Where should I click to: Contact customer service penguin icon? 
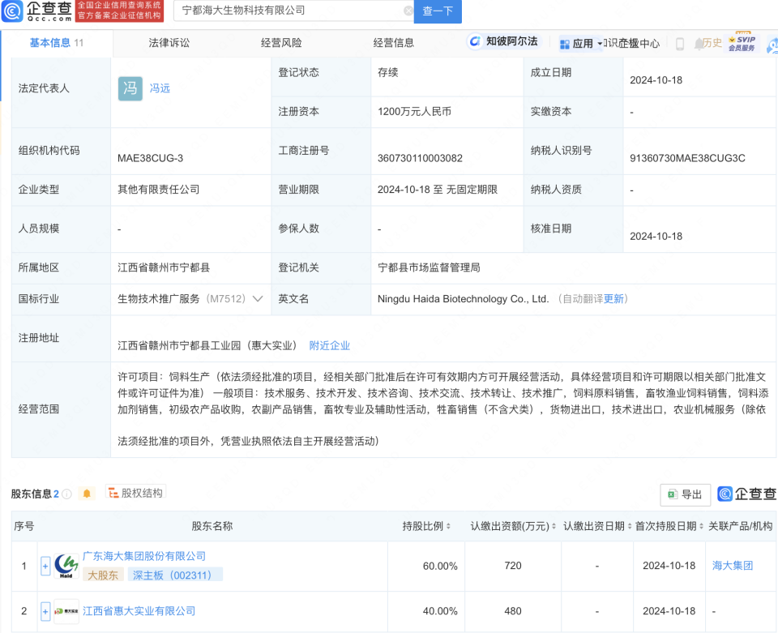coord(772,42)
